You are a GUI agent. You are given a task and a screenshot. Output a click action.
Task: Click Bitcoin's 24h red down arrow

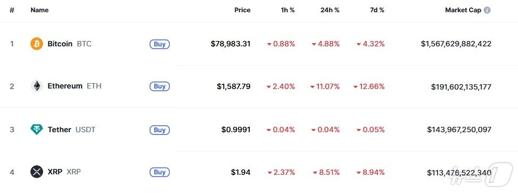(x=314, y=44)
